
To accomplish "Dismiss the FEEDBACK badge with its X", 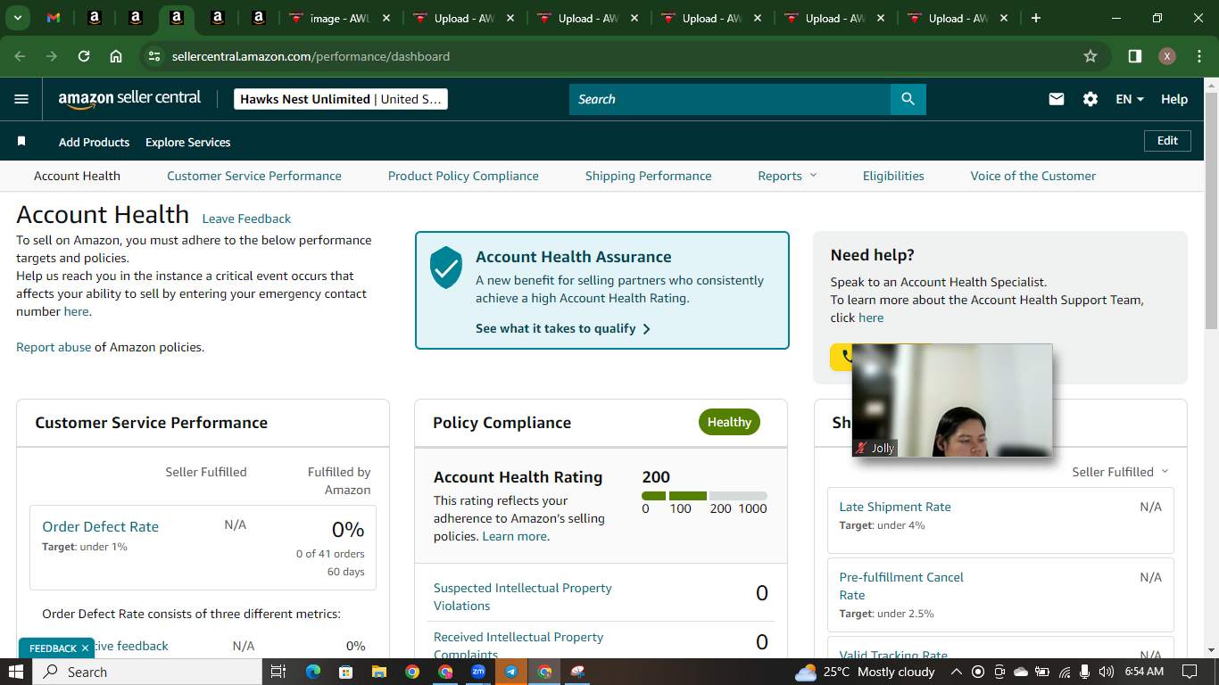I will pyautogui.click(x=85, y=648).
